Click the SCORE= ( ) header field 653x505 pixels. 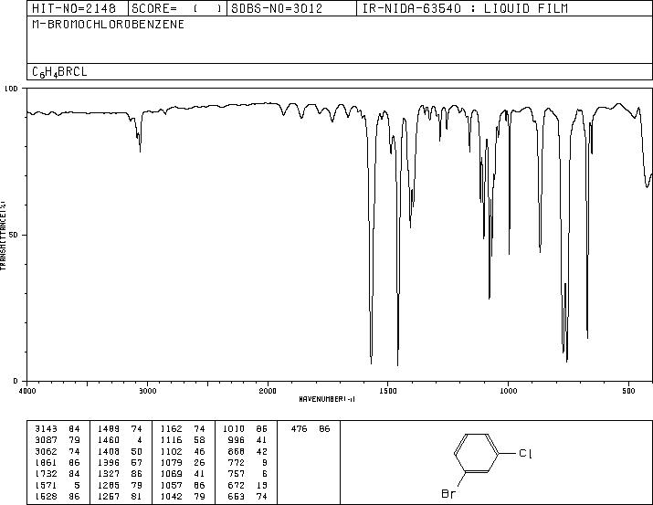point(176,8)
